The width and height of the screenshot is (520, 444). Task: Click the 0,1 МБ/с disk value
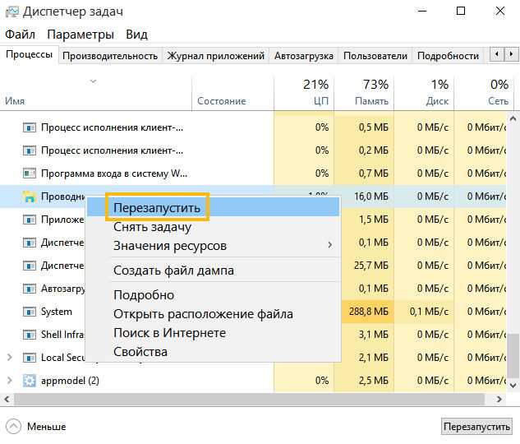(x=429, y=312)
